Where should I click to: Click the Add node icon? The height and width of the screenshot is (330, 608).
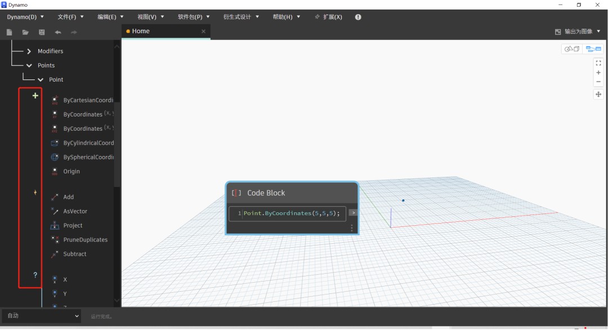[x=55, y=197]
